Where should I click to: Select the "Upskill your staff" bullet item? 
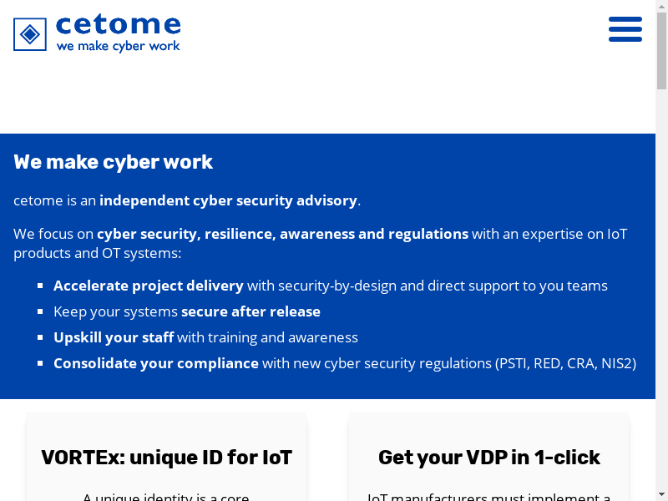point(114,337)
